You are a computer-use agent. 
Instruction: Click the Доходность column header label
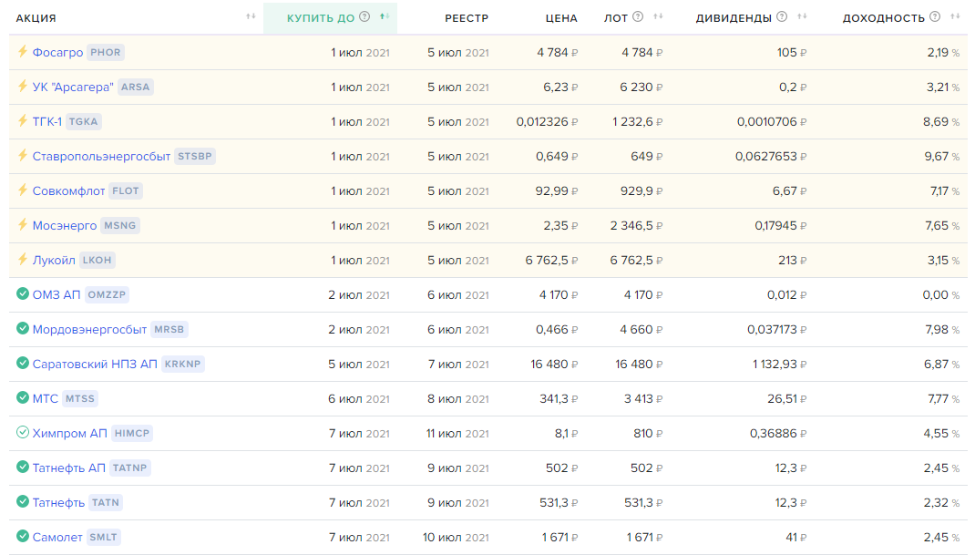(883, 18)
